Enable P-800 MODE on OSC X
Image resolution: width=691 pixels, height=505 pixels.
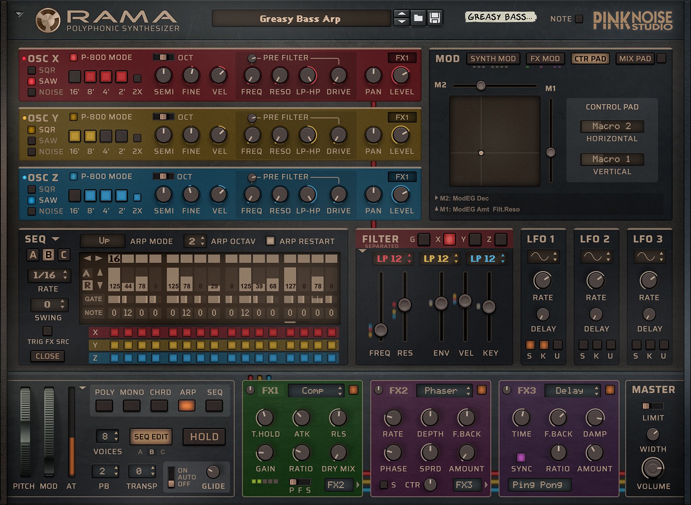coord(74,57)
